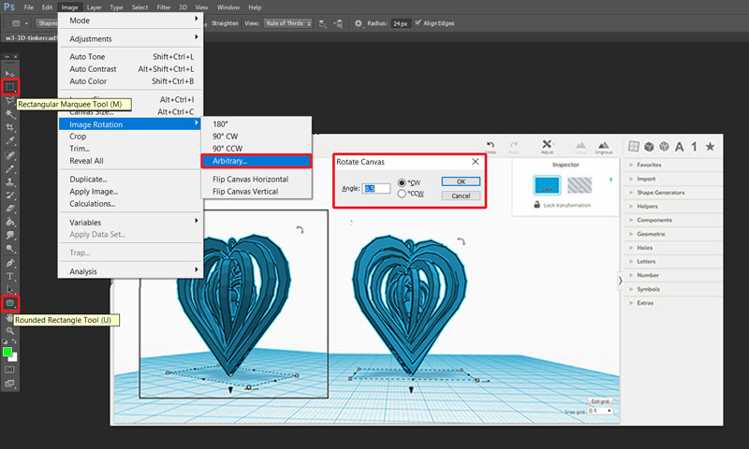Image resolution: width=749 pixels, height=449 pixels.
Task: Choose Auto Tone menu item
Action: [130, 56]
